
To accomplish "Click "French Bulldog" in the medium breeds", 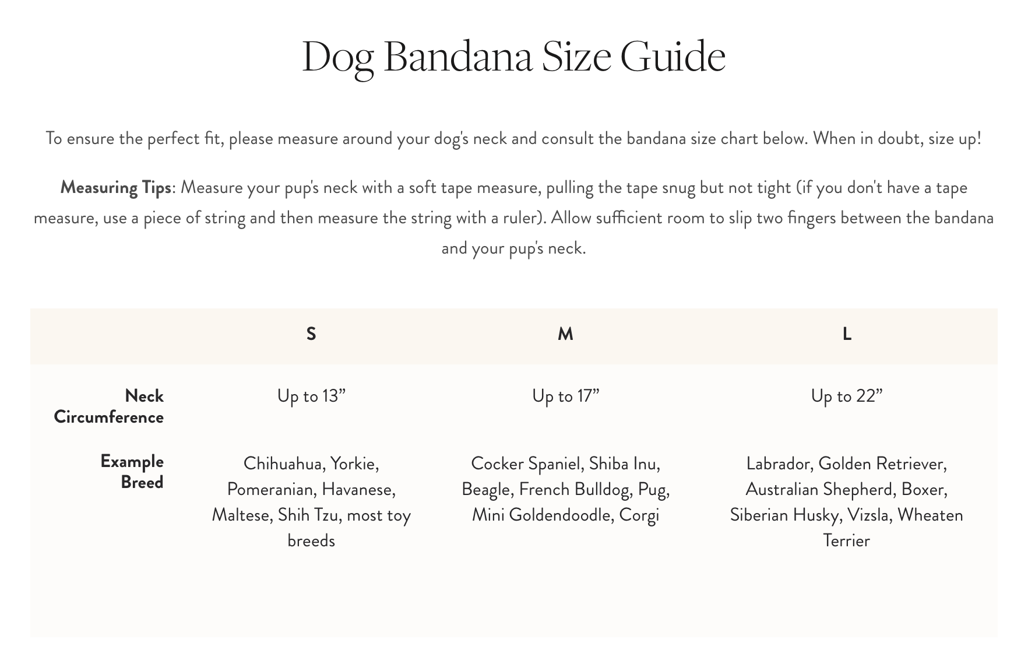I will point(573,490).
